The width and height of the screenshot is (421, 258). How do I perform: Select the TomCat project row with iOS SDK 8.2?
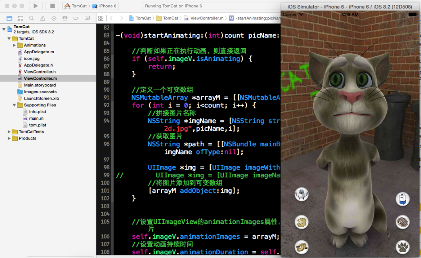[48, 29]
